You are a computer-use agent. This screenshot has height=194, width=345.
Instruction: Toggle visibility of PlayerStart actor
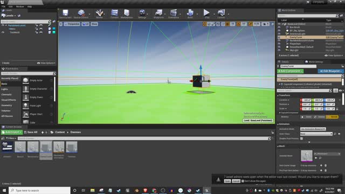pos(279,44)
